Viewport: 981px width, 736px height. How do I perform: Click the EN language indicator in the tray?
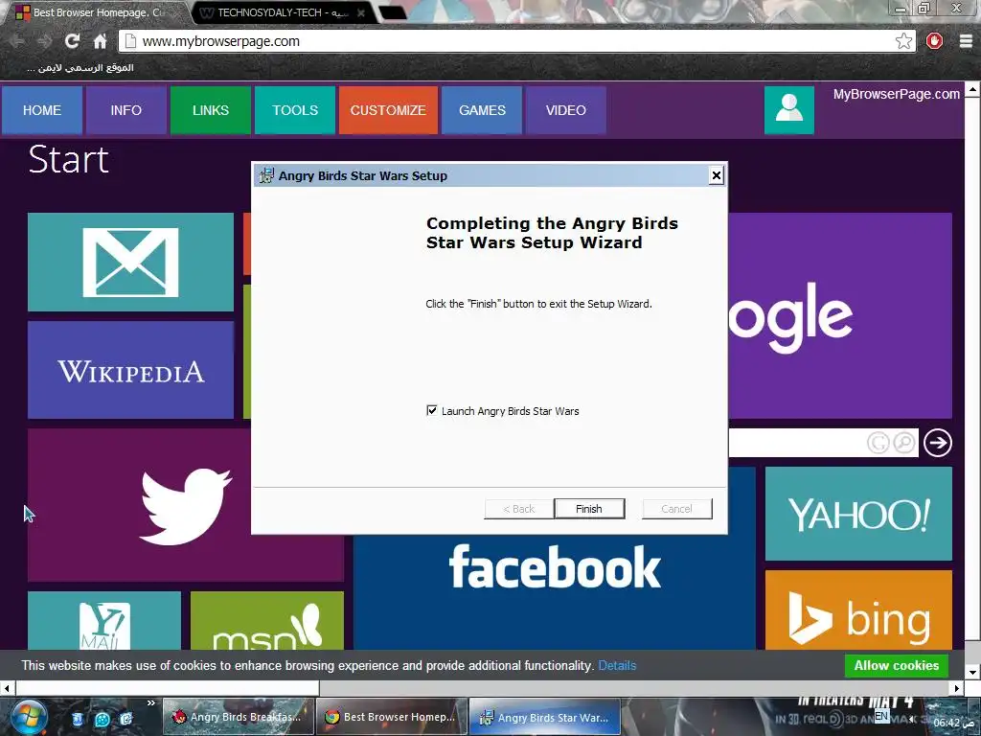882,716
